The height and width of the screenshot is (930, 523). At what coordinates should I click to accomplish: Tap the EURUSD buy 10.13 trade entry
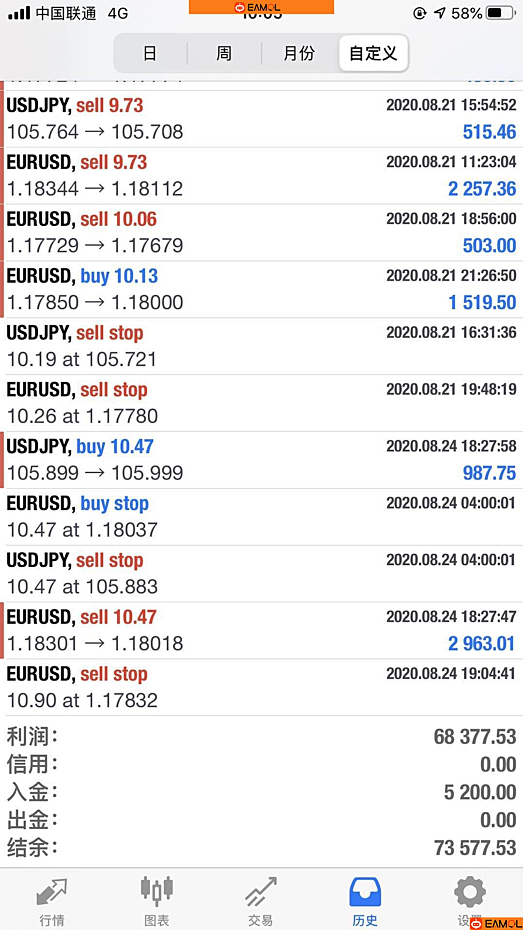point(261,289)
